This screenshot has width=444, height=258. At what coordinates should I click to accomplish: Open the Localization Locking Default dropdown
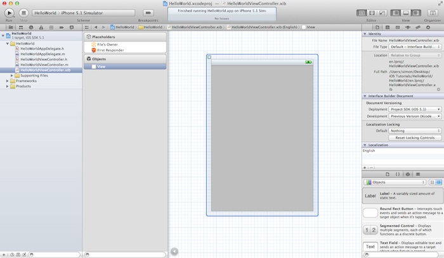415,131
